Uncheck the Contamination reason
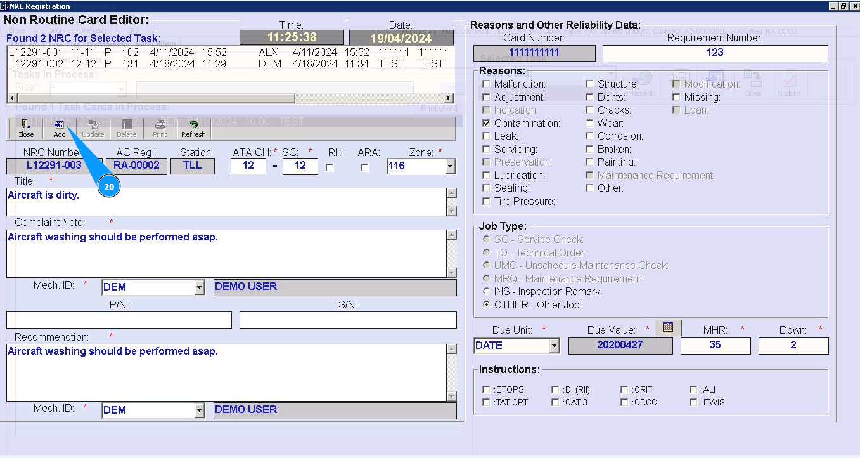 tap(486, 123)
